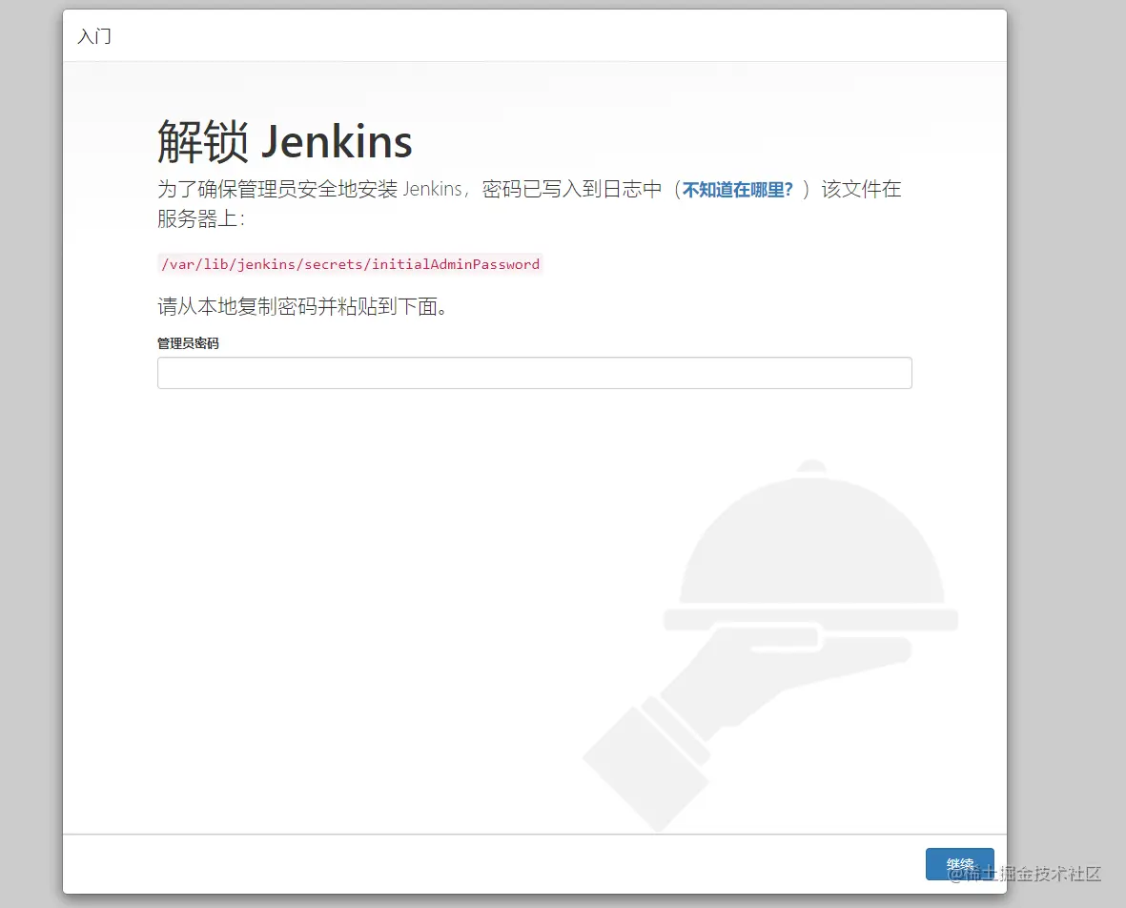Click the 解锁 Jenkins heading

click(x=284, y=141)
